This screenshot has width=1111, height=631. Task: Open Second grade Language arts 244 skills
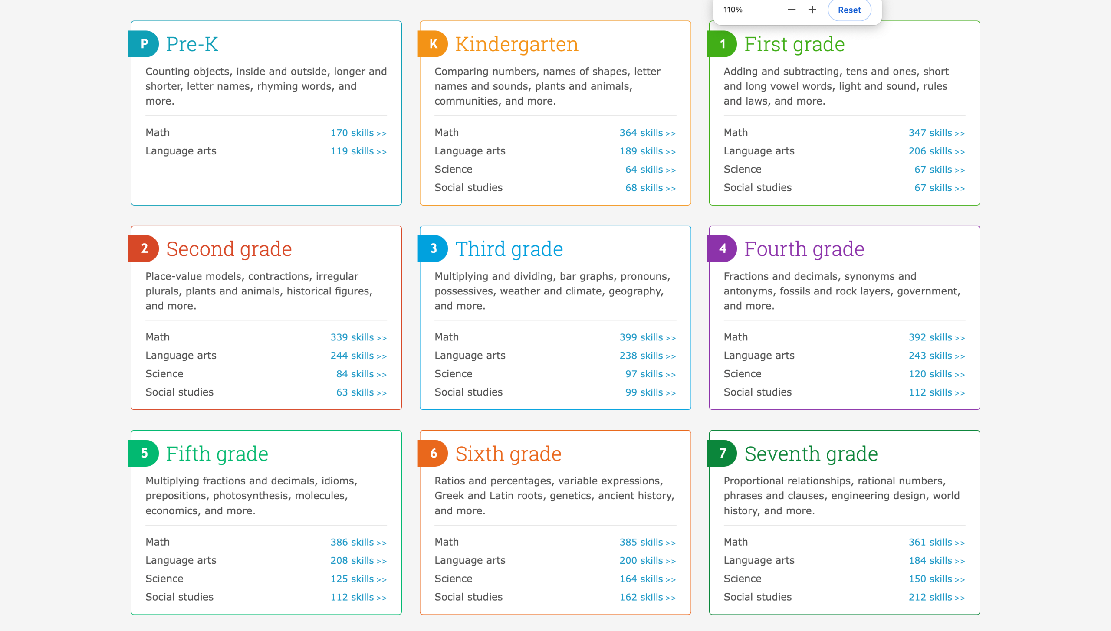pos(358,356)
